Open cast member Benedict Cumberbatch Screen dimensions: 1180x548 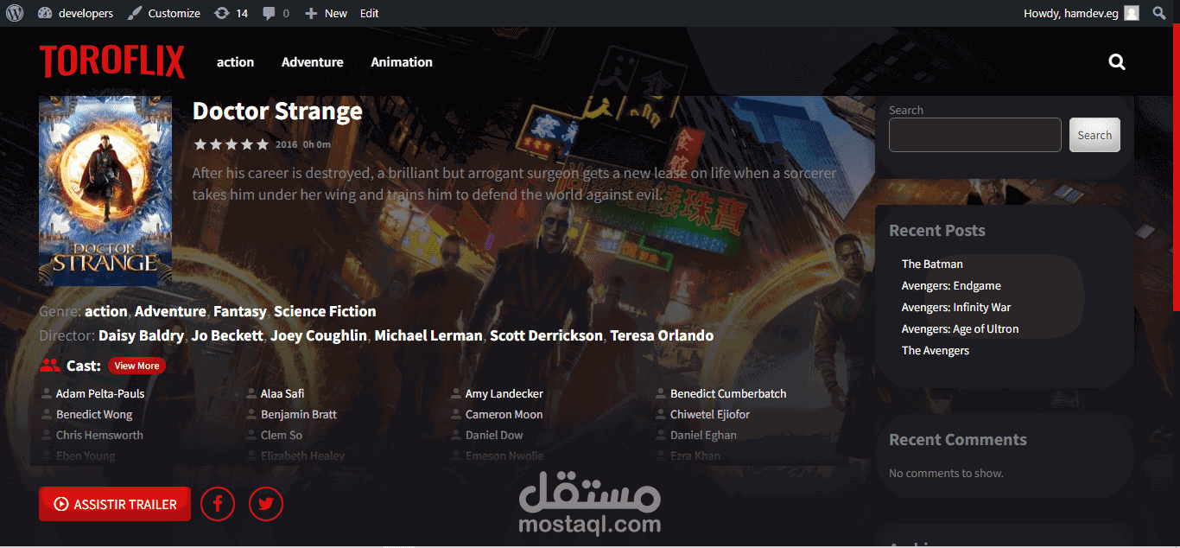click(x=728, y=394)
